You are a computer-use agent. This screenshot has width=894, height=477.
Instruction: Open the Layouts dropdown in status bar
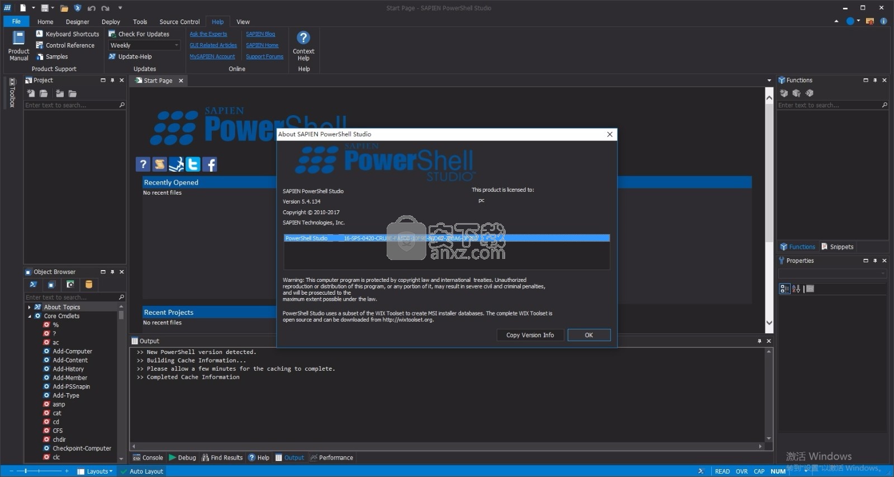click(x=95, y=471)
